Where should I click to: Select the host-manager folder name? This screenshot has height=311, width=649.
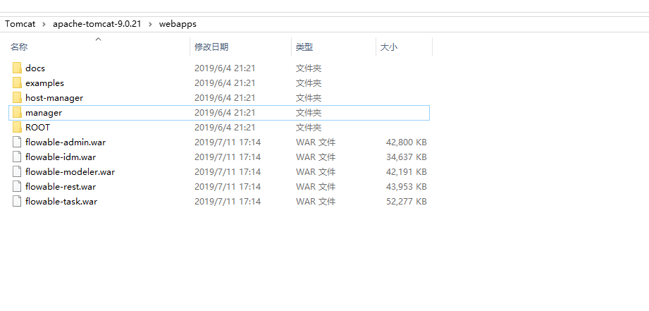tap(54, 98)
